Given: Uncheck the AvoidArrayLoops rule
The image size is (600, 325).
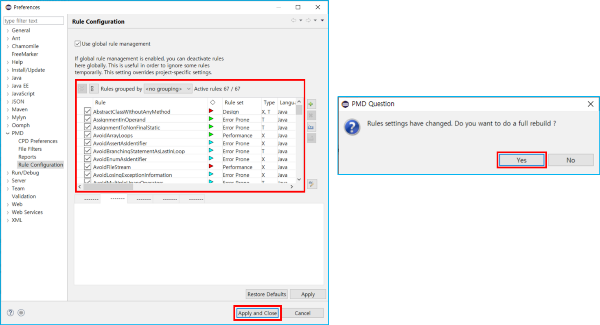Looking at the screenshot, I should click(x=88, y=135).
